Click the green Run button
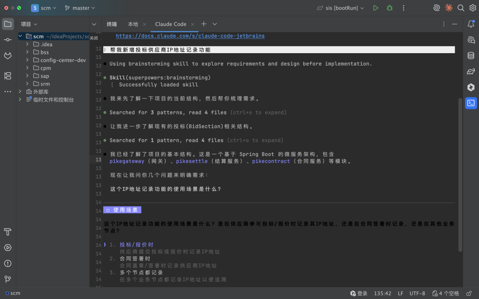Image resolution: width=479 pixels, height=299 pixels. tap(376, 8)
